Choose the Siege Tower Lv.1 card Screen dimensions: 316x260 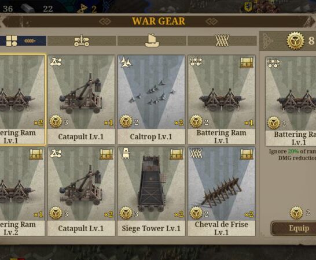(x=151, y=191)
